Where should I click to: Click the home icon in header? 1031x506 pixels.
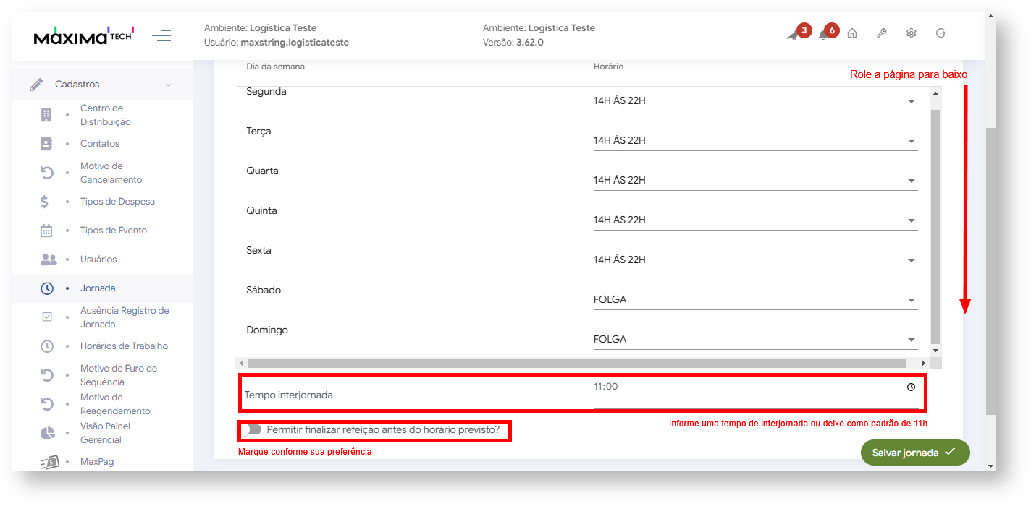852,33
